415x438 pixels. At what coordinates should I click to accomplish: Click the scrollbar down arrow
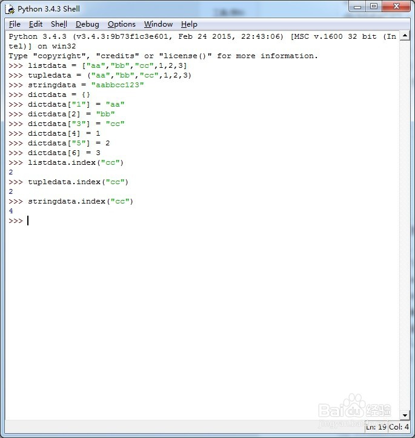[405, 415]
